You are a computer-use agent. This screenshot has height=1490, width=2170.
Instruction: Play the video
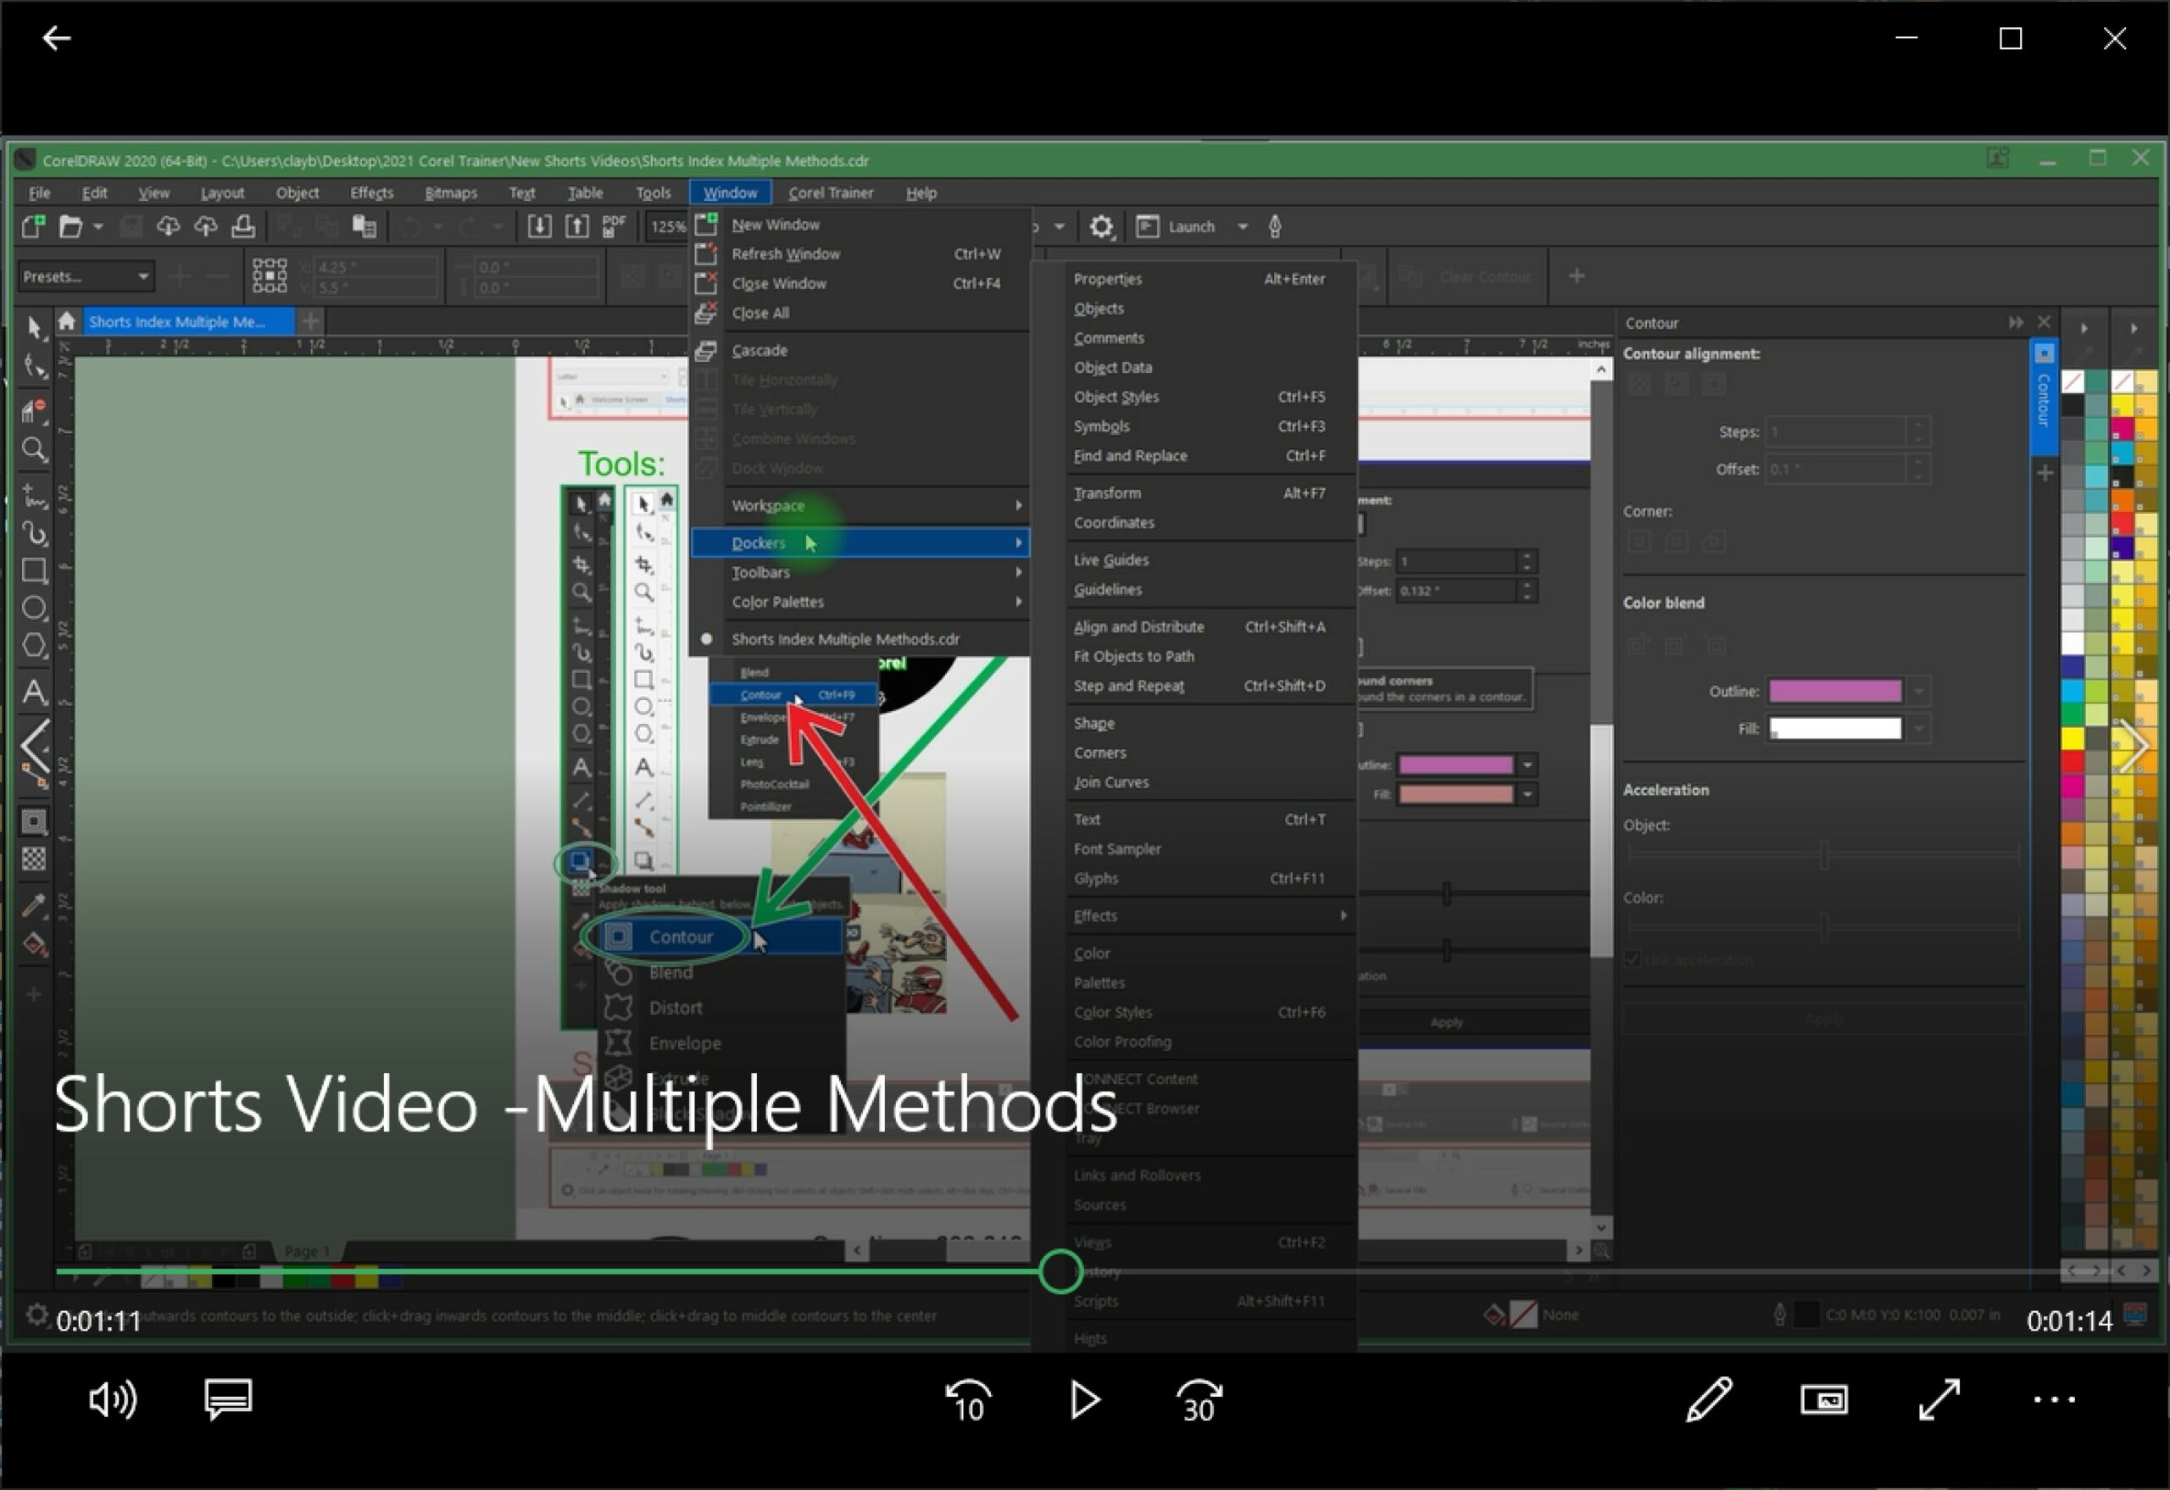[1084, 1399]
